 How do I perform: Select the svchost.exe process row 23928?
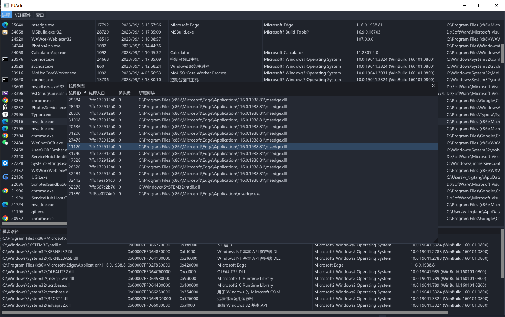(251, 66)
